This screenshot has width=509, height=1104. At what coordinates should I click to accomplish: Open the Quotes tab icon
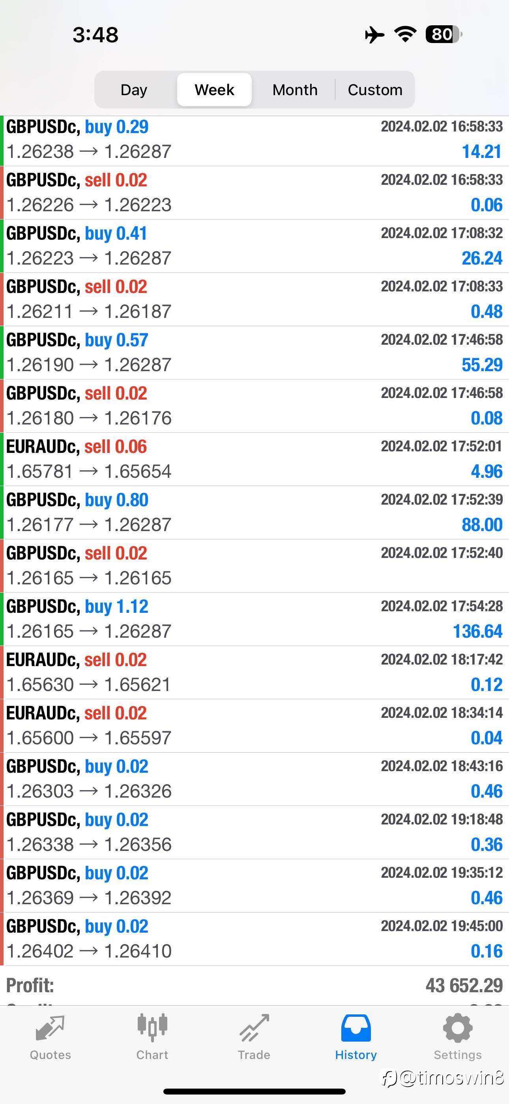(50, 1029)
